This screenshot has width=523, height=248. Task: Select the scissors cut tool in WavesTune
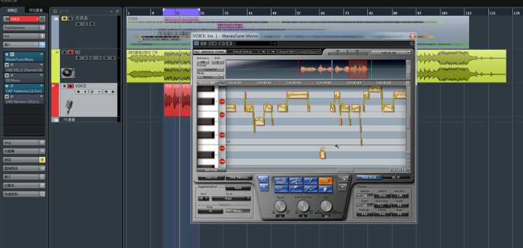(x=296, y=181)
